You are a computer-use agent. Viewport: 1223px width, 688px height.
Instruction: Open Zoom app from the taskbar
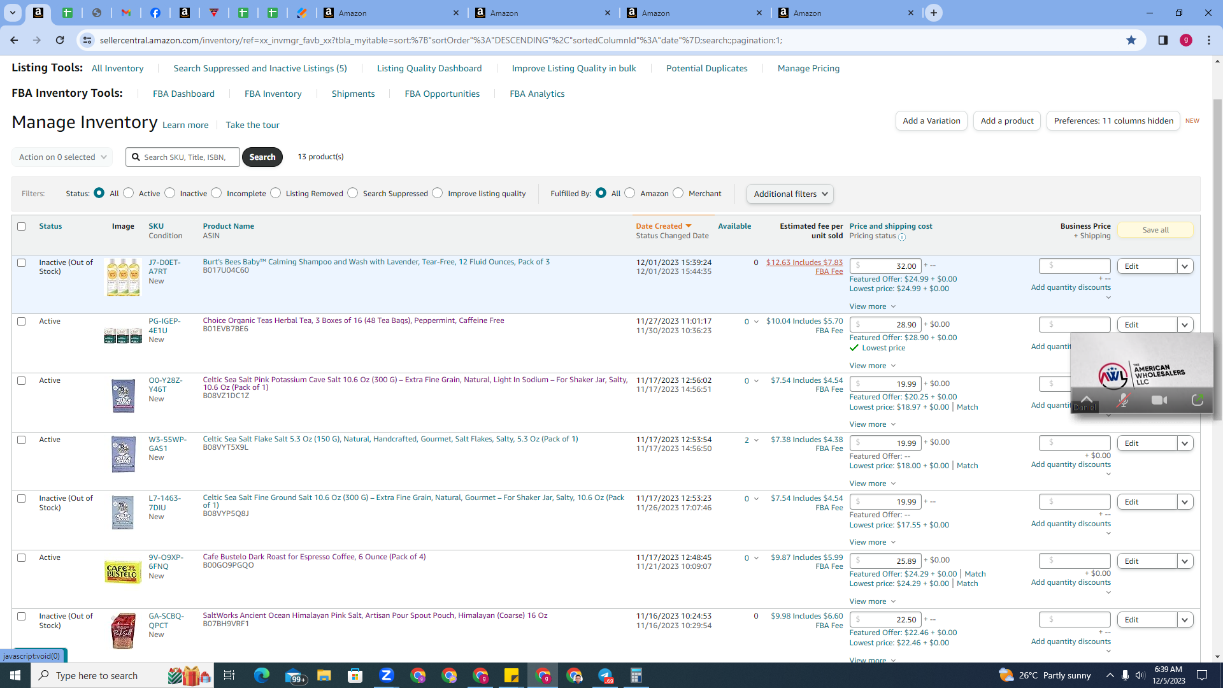tap(387, 675)
